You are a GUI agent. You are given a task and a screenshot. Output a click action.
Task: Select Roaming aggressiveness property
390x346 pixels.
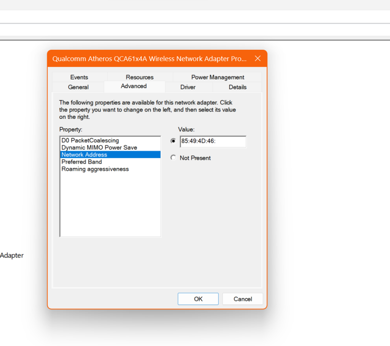(110, 169)
